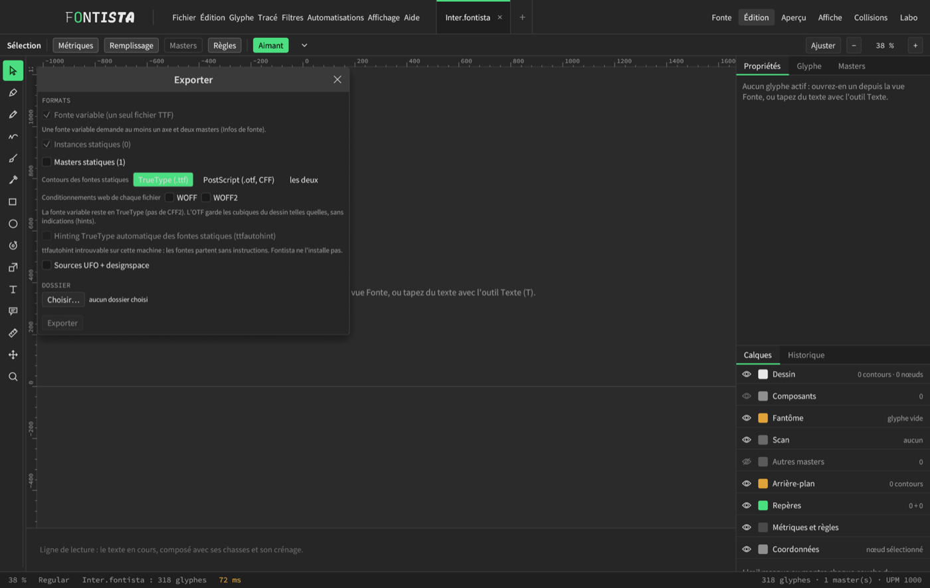This screenshot has width=930, height=588.
Task: Open the Filtres menu
Action: (x=292, y=17)
